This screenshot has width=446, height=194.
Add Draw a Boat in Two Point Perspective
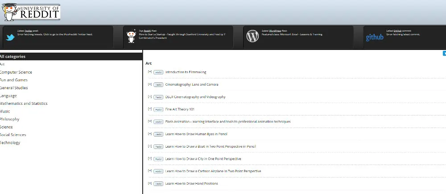(x=158, y=147)
